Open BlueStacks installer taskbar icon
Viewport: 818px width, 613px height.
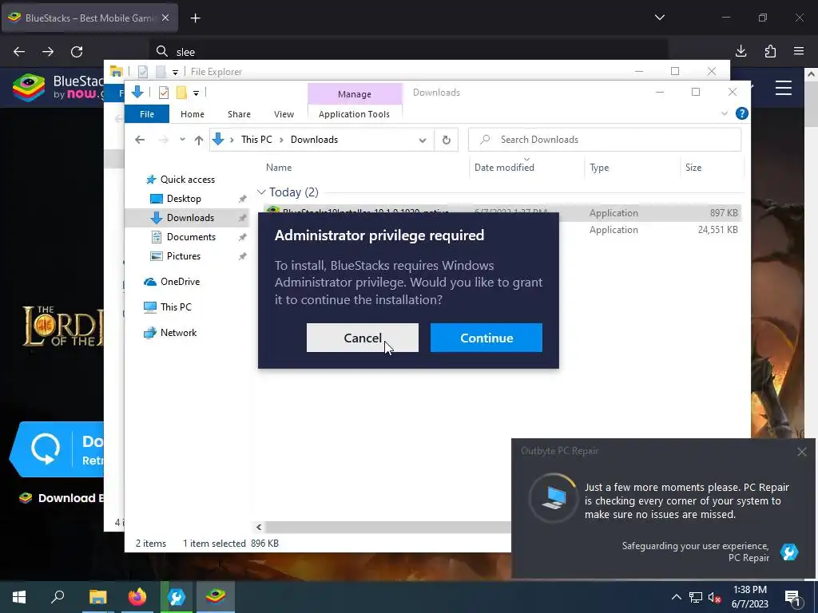point(216,596)
